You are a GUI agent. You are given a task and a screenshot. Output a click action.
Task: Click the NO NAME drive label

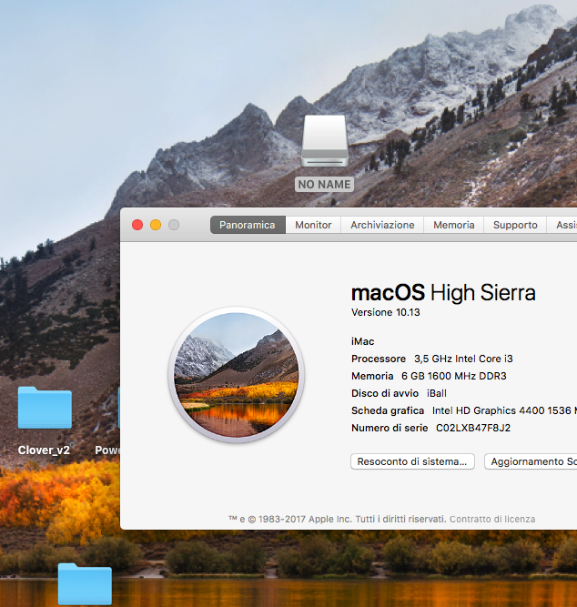tap(324, 184)
